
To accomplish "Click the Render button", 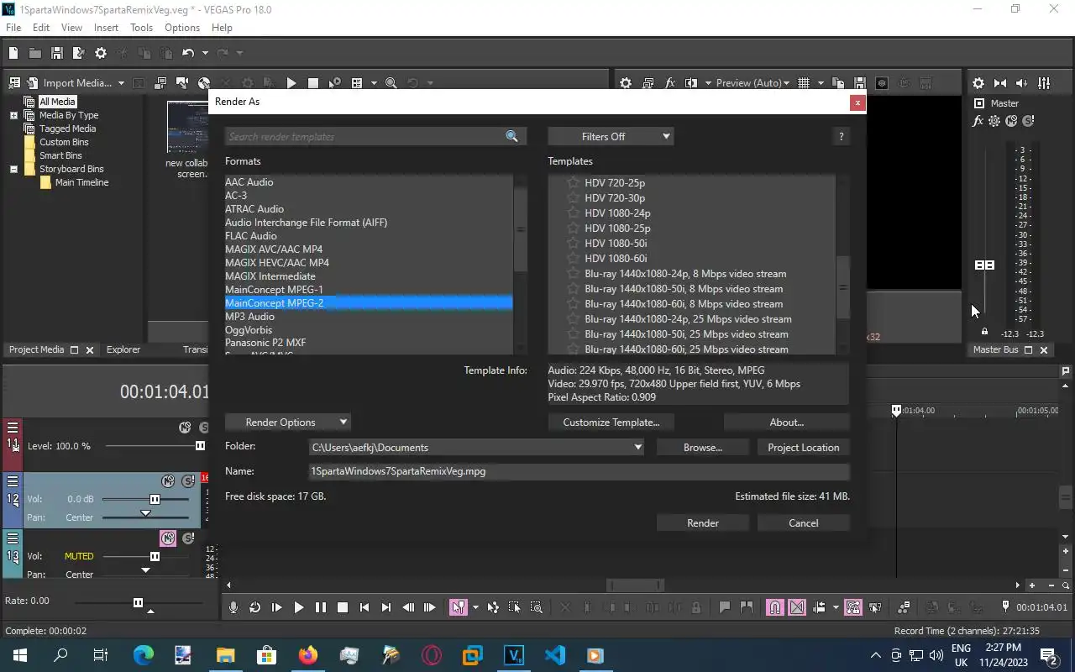I will (703, 522).
